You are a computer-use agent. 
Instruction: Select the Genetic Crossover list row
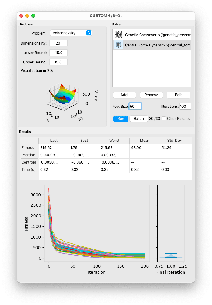click(152, 35)
